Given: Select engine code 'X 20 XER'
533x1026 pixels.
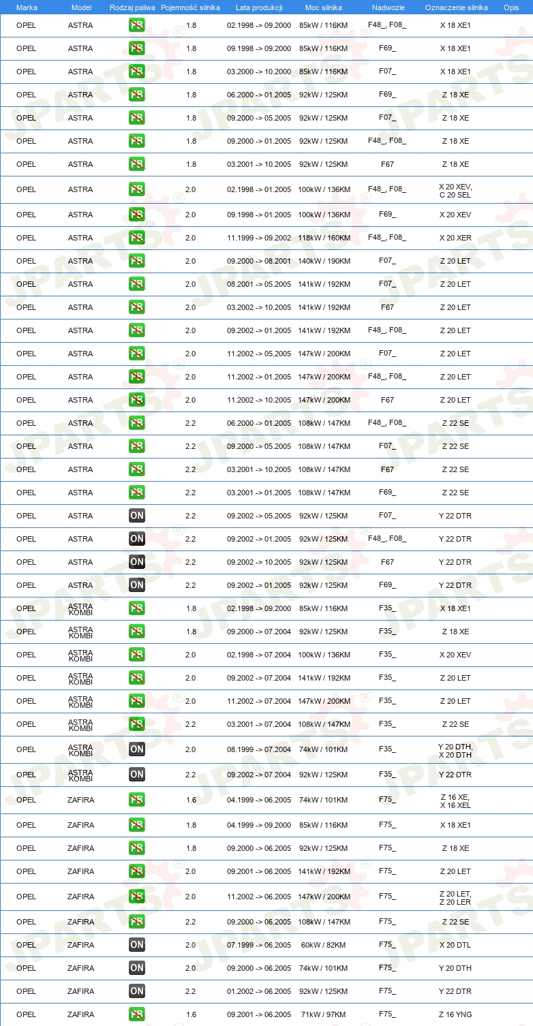Looking at the screenshot, I should point(455,238).
